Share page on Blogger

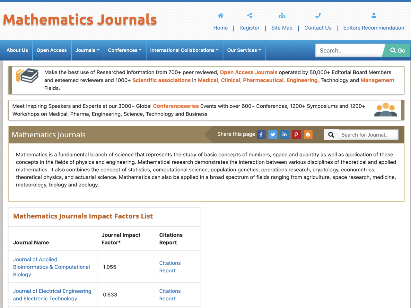click(308, 135)
